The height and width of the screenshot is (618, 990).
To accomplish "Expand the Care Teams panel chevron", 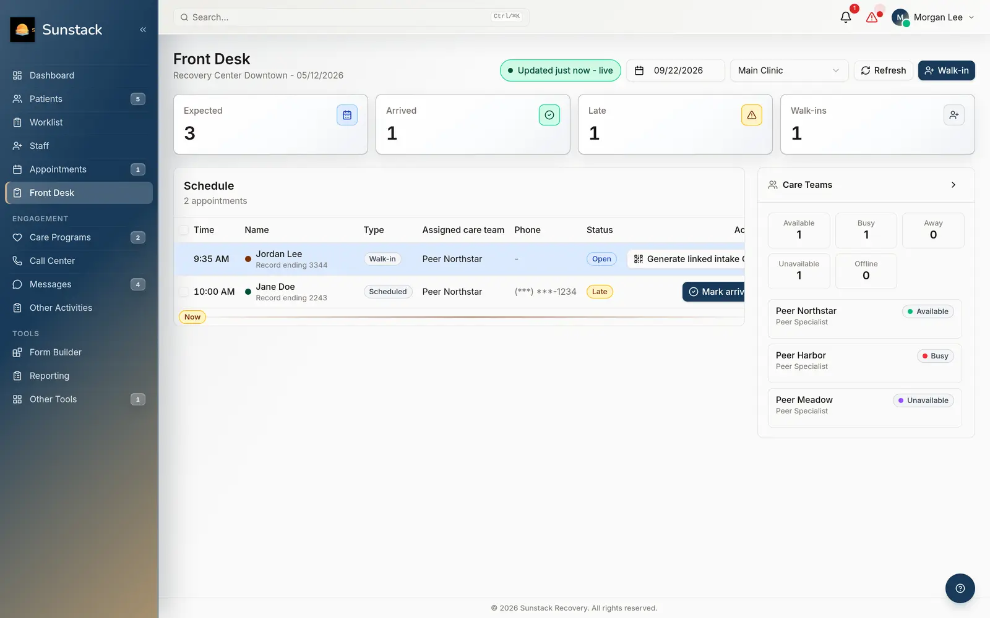I will (953, 185).
